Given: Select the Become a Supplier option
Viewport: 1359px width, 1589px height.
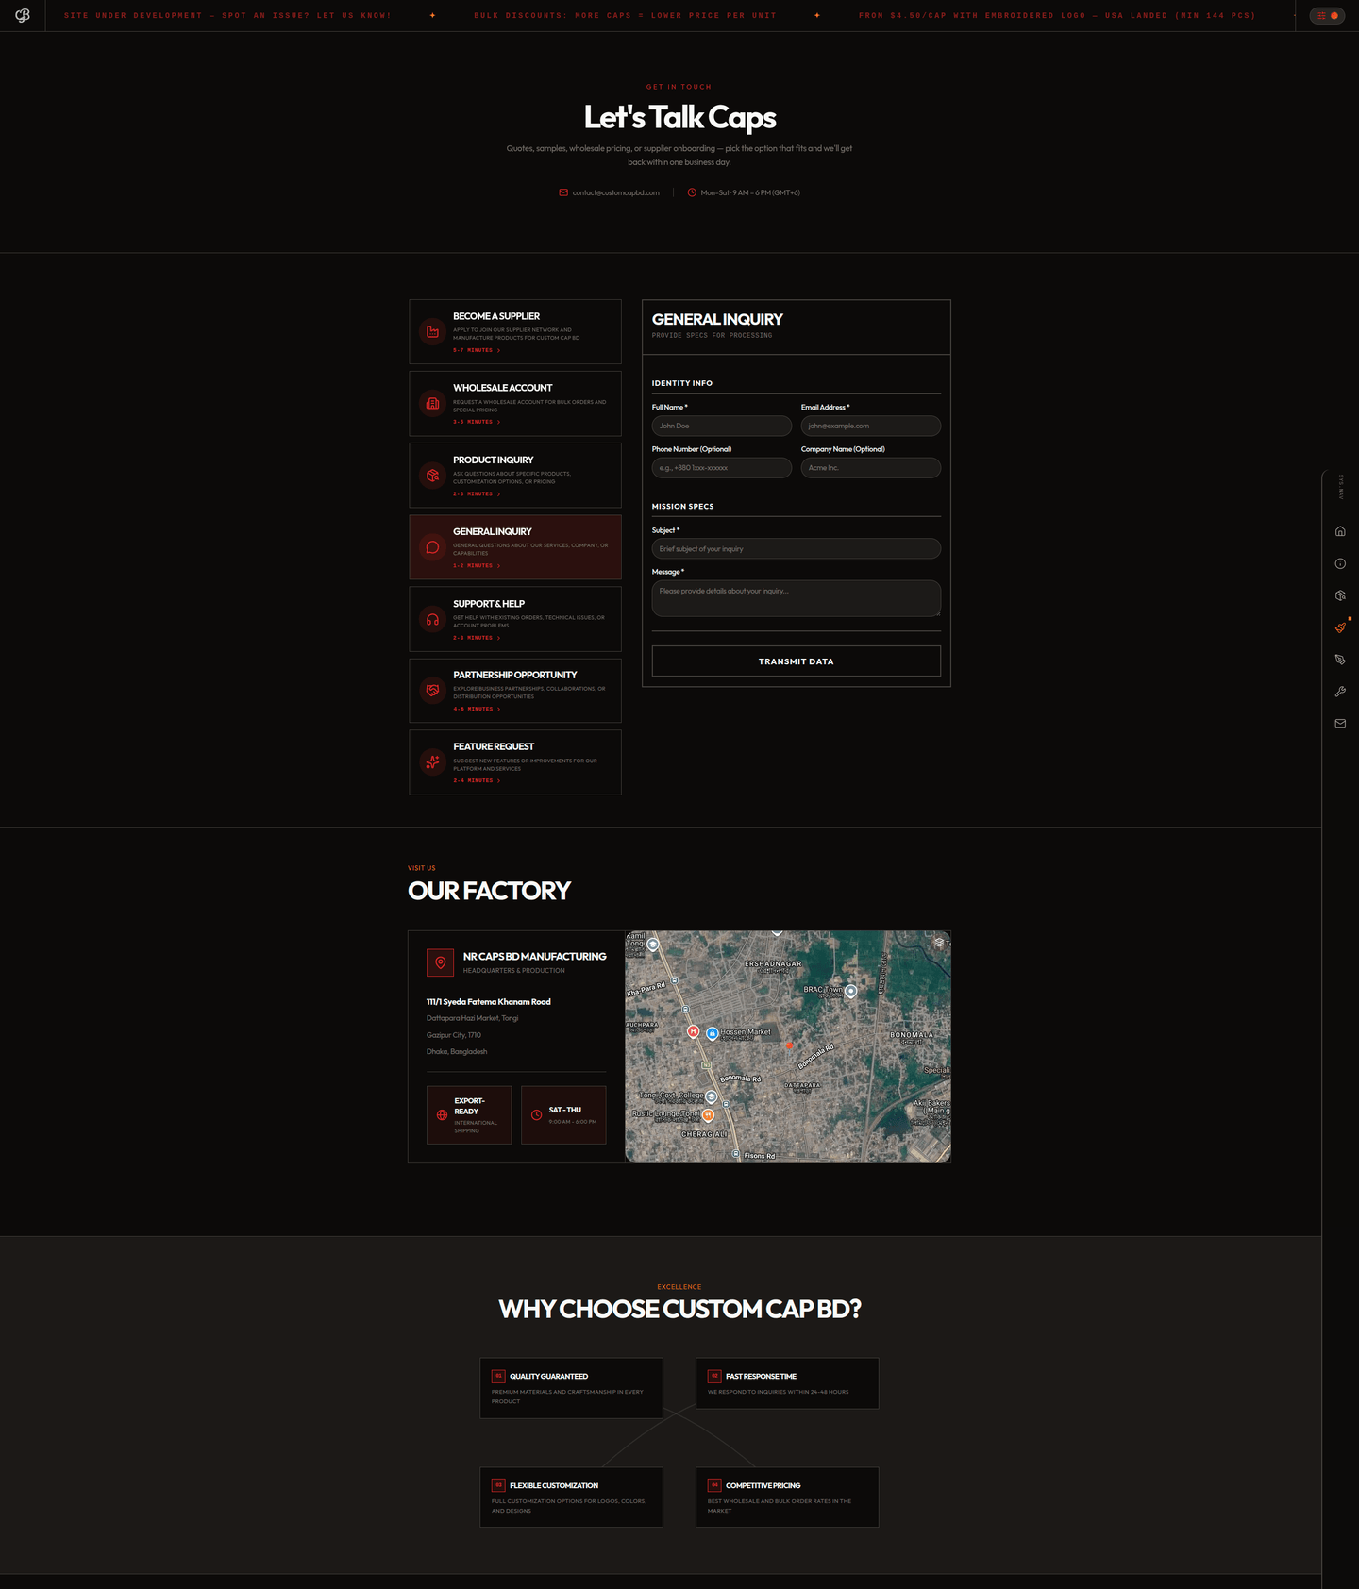Looking at the screenshot, I should (515, 332).
